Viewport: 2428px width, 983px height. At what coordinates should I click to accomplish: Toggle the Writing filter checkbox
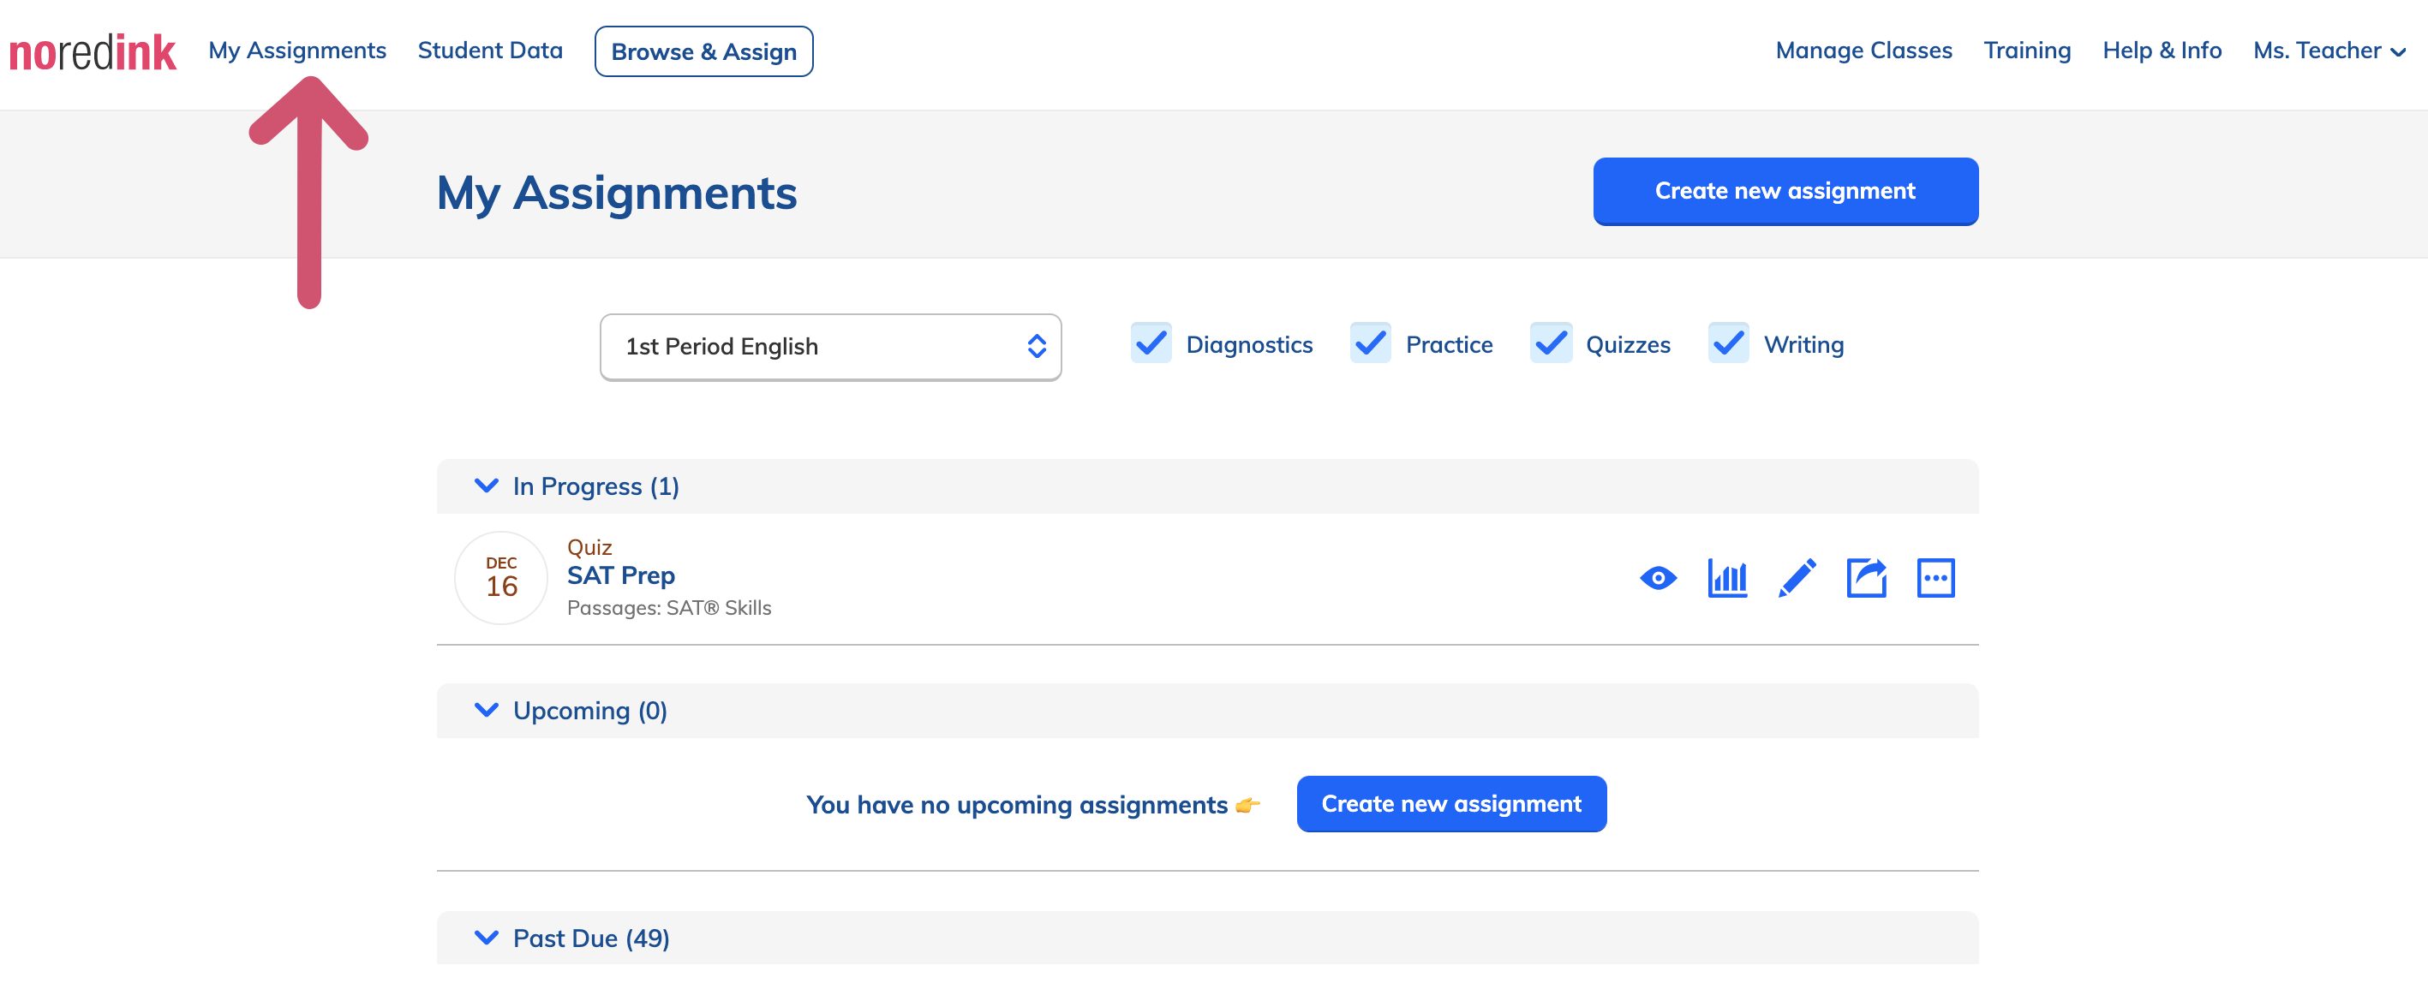point(1729,344)
